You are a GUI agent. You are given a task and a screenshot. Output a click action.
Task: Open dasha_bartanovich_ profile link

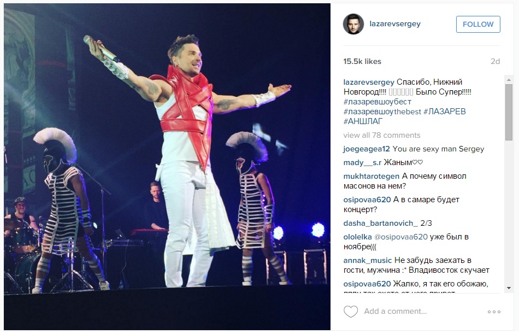[380, 224]
